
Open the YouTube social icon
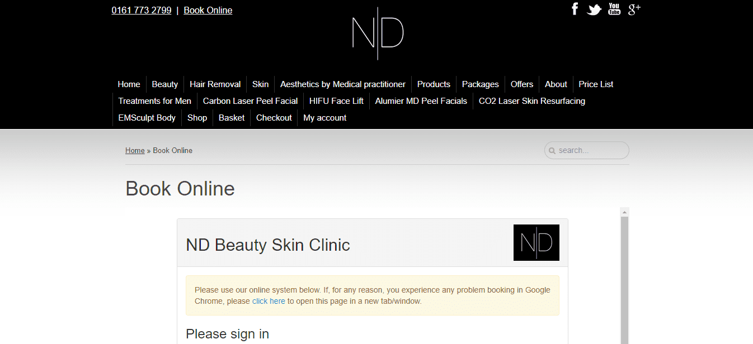(614, 9)
